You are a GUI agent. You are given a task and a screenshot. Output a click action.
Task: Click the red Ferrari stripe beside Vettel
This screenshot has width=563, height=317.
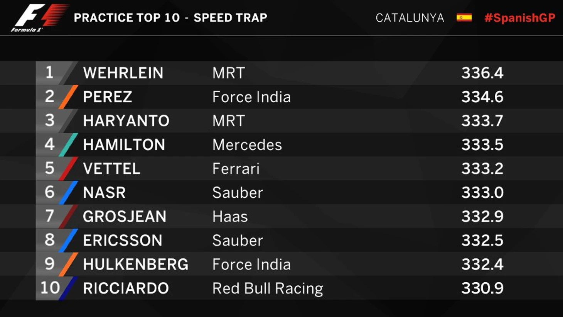(68, 169)
